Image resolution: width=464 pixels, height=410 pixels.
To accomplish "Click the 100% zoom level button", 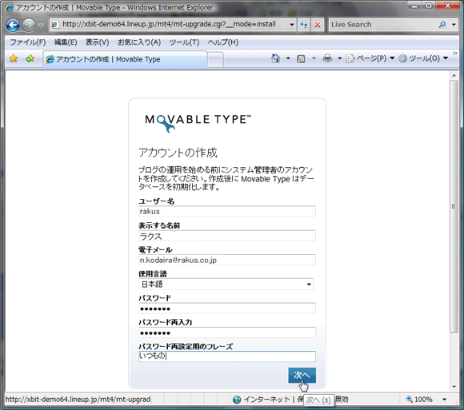I will tap(420, 400).
